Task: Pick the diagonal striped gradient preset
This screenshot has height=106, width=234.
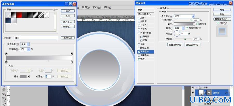Action: [x=41, y=15]
